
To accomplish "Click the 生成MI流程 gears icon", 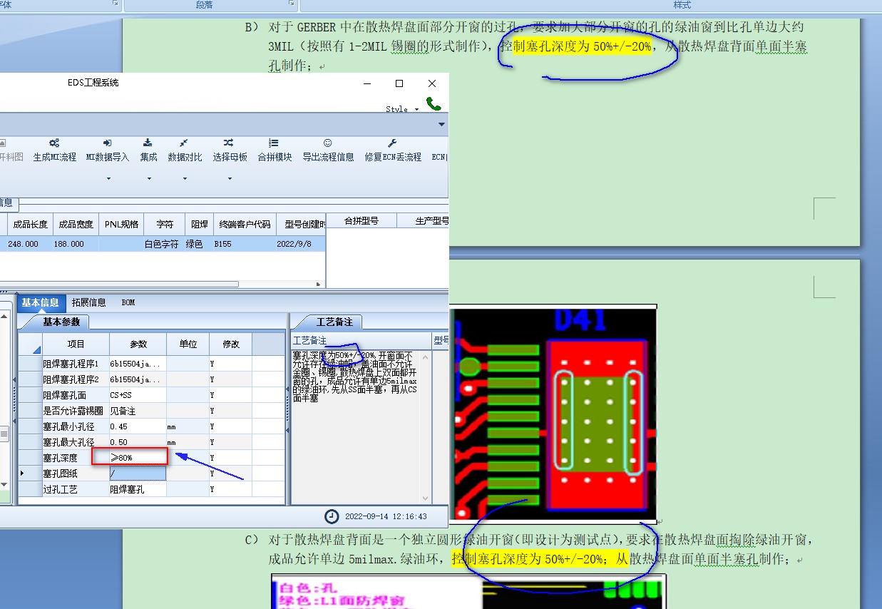I will pos(54,143).
